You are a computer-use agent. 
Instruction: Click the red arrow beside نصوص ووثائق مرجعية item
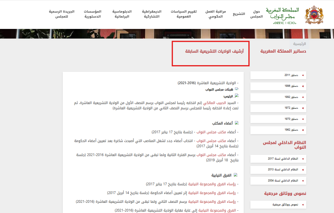(303, 205)
